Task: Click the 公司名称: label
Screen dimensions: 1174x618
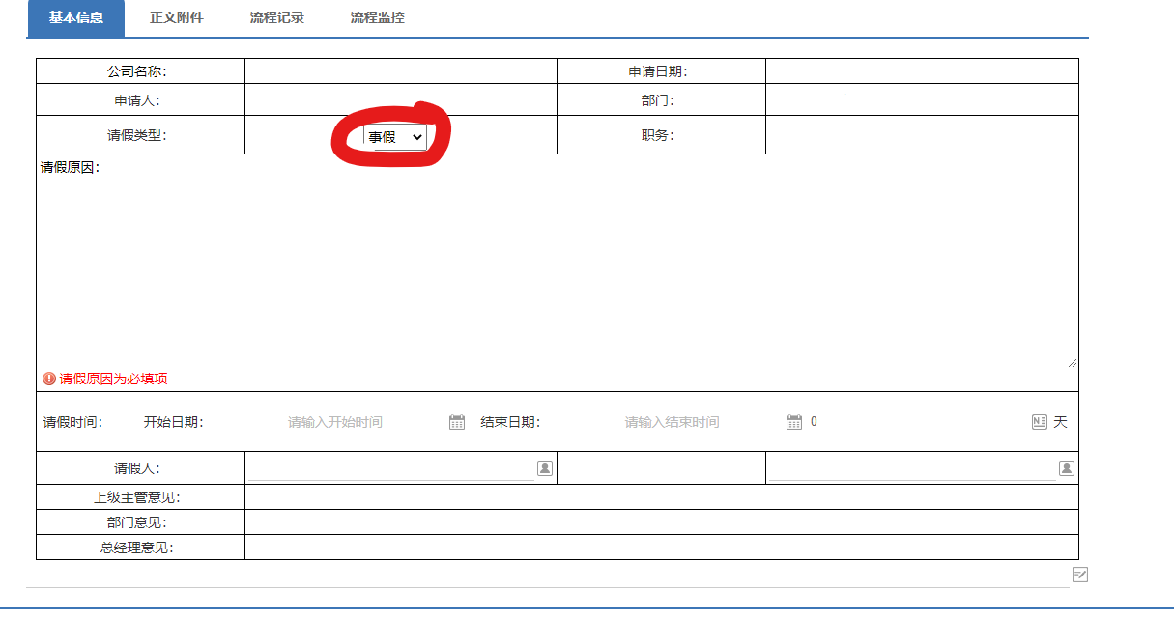Action: [137, 71]
